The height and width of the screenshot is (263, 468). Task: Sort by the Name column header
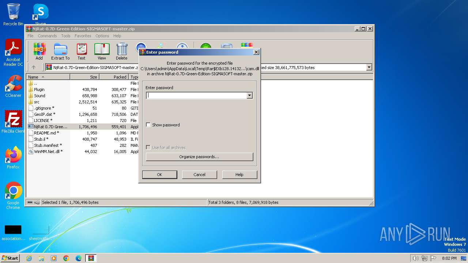click(x=49, y=77)
